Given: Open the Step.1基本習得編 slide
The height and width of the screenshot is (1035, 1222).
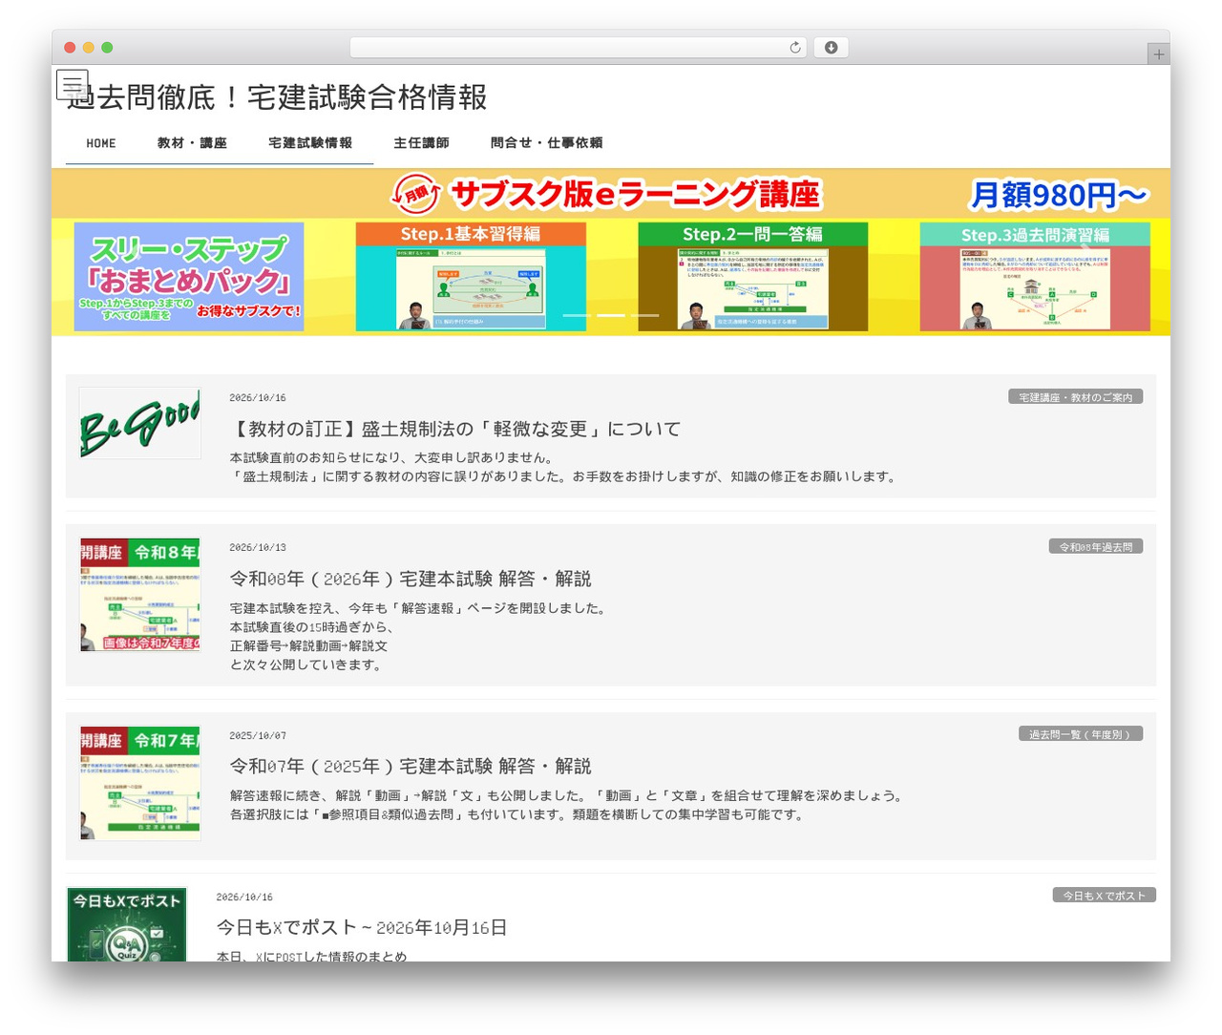Looking at the screenshot, I should tap(471, 277).
